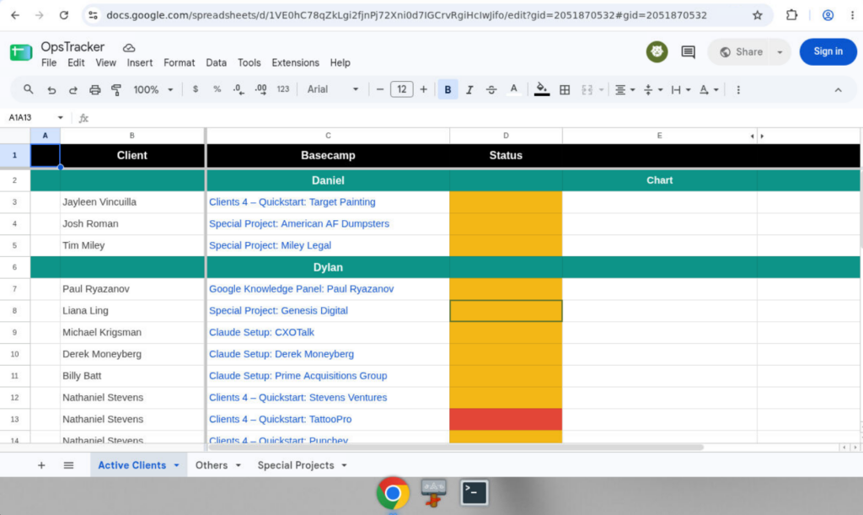The height and width of the screenshot is (515, 863).
Task: Redo the last undone action
Action: click(72, 89)
